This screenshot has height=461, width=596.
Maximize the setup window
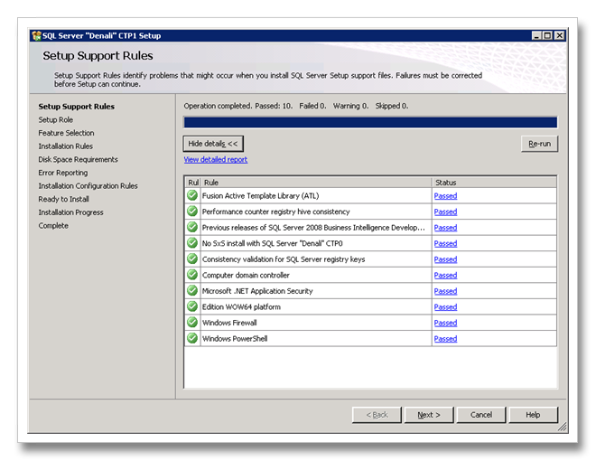point(547,36)
